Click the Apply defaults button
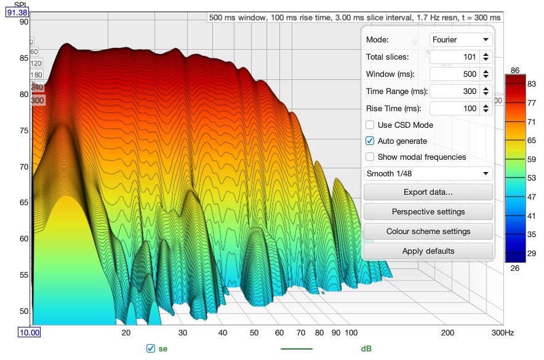544x360 pixels. 428,251
